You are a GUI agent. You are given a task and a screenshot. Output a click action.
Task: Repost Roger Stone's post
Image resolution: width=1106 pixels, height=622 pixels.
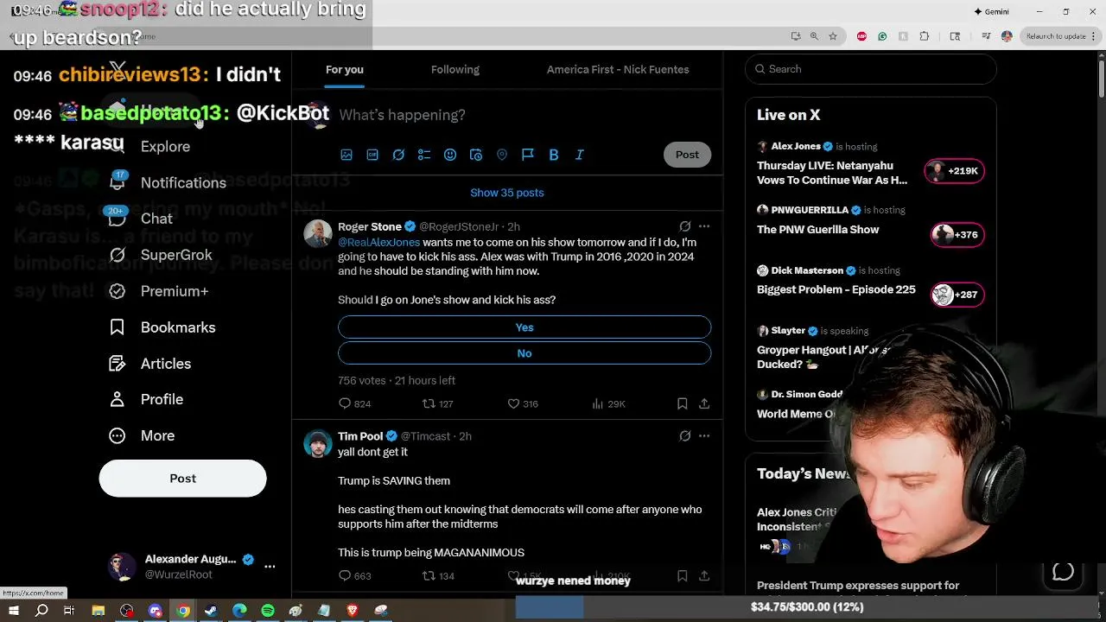(437, 403)
